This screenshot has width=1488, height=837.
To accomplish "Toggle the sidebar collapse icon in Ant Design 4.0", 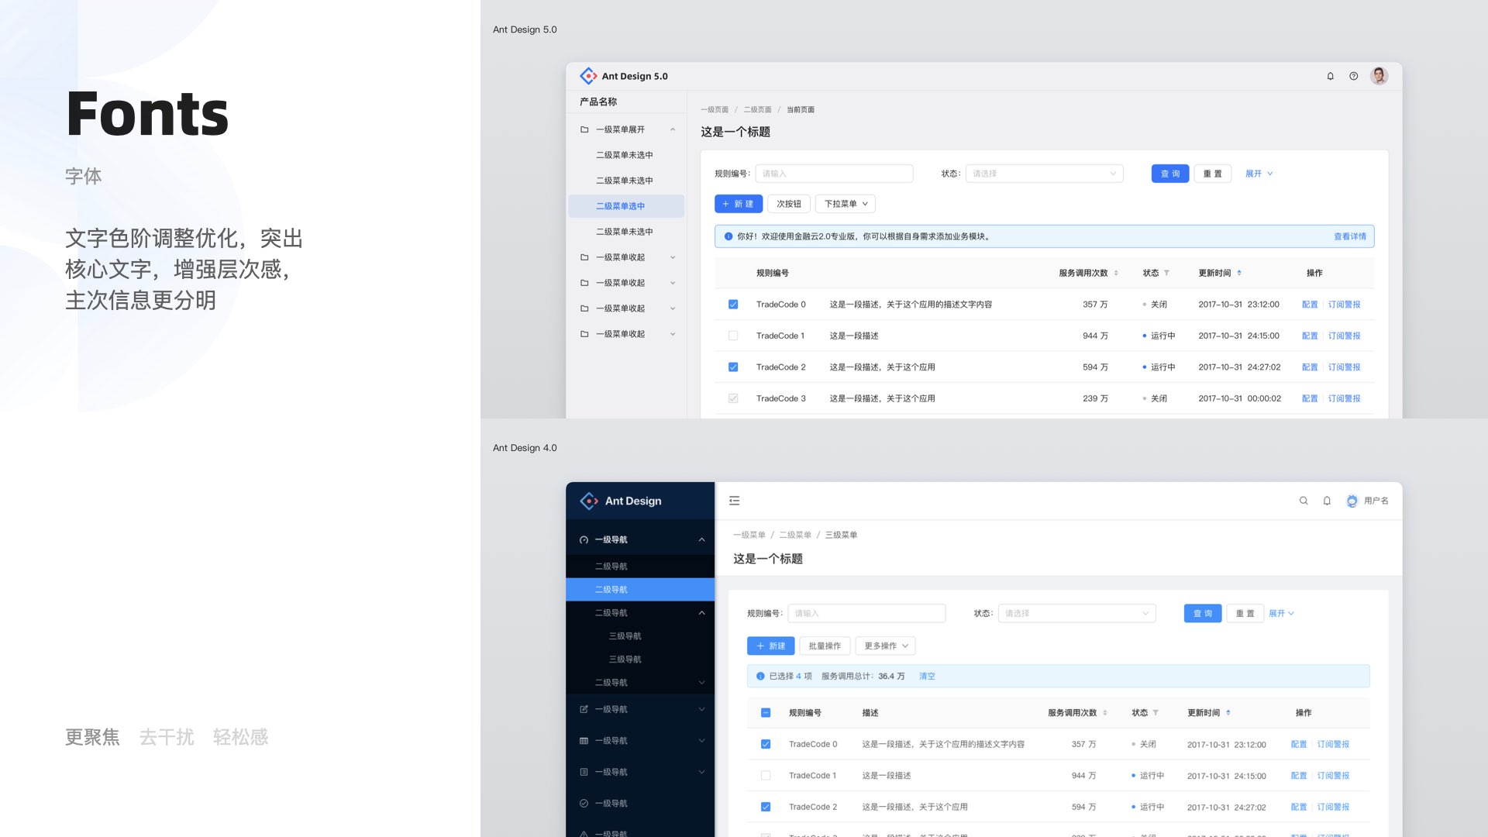I will point(734,501).
